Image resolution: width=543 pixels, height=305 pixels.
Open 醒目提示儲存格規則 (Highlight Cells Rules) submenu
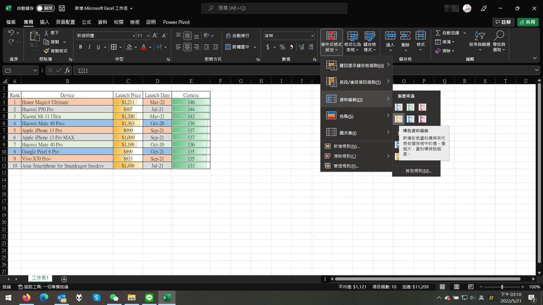pos(357,65)
